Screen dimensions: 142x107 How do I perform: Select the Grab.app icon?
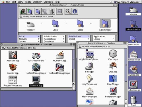(113, 66)
